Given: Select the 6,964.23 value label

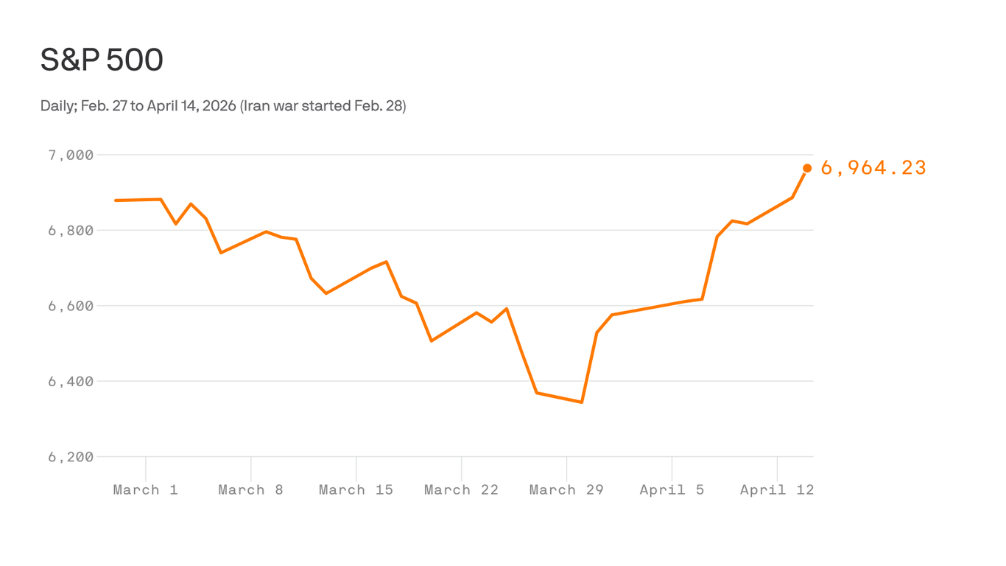Looking at the screenshot, I should click(873, 169).
